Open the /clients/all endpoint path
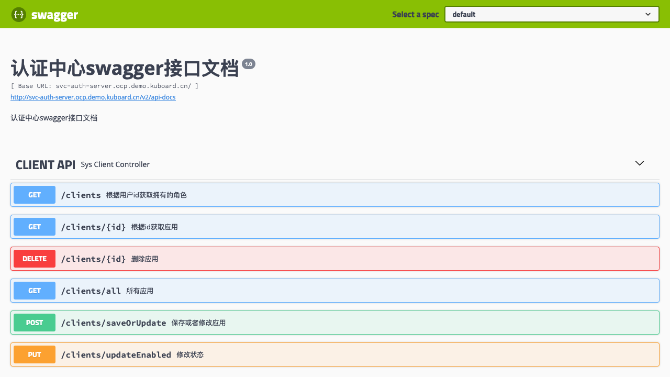 (91, 291)
